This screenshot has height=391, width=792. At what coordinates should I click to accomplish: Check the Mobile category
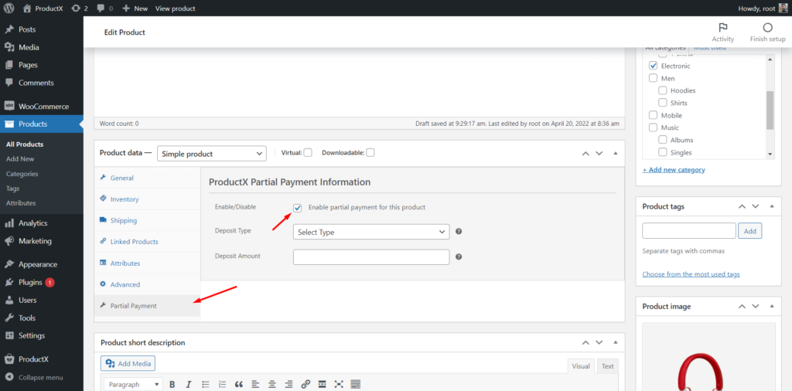(x=653, y=116)
